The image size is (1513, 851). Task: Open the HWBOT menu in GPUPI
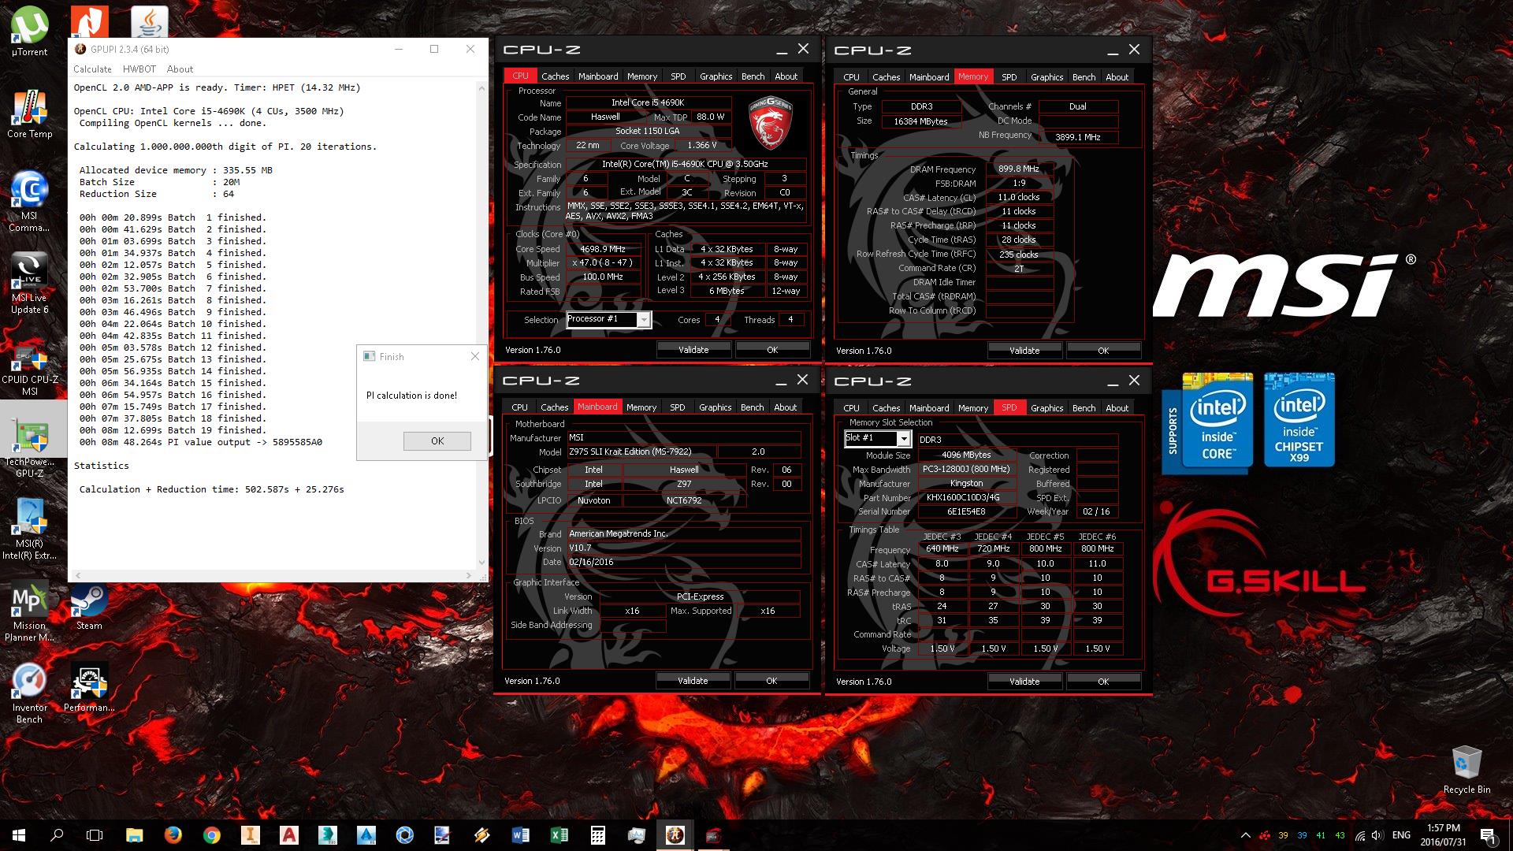139,69
